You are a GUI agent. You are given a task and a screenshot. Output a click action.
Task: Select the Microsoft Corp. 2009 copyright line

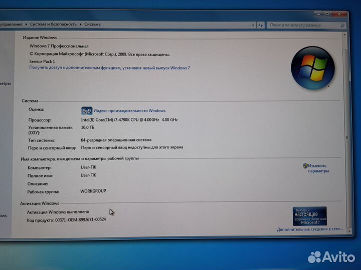pos(99,54)
